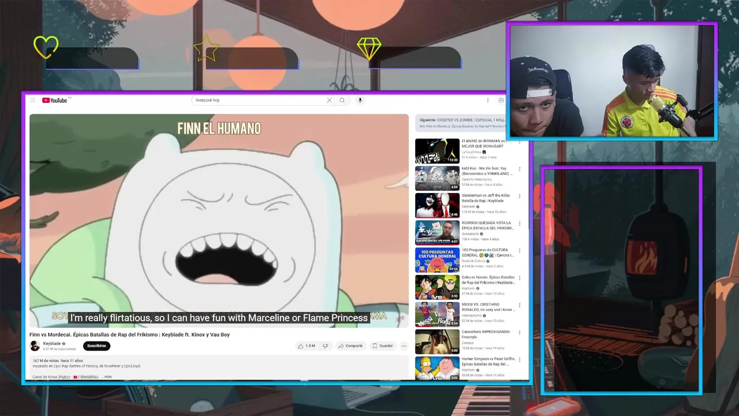The image size is (739, 416).
Task: Expand description with ...más link
Action: point(107,377)
